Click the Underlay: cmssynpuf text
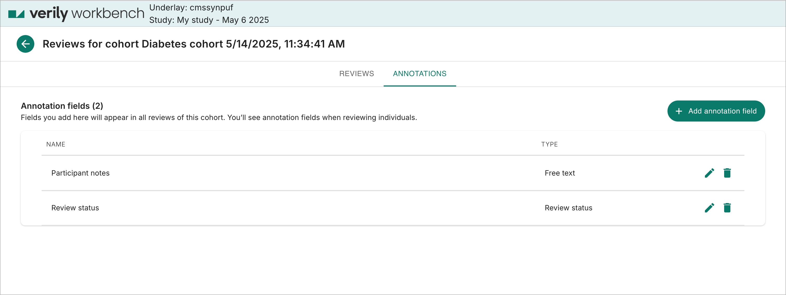The width and height of the screenshot is (786, 295). point(191,7)
